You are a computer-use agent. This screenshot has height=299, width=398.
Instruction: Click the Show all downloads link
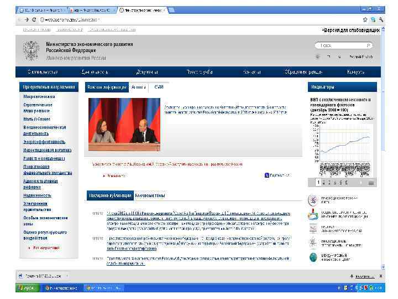365,276
